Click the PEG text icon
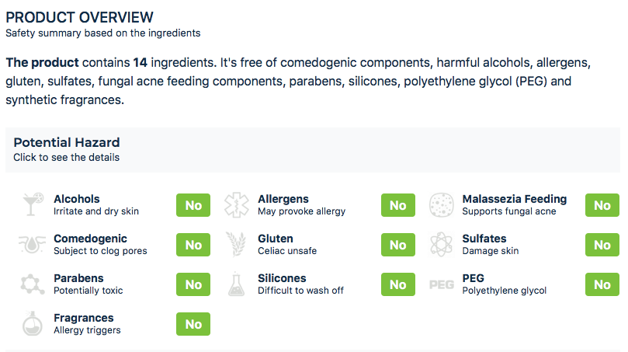Viewport: 628px width, 352px height. click(441, 284)
